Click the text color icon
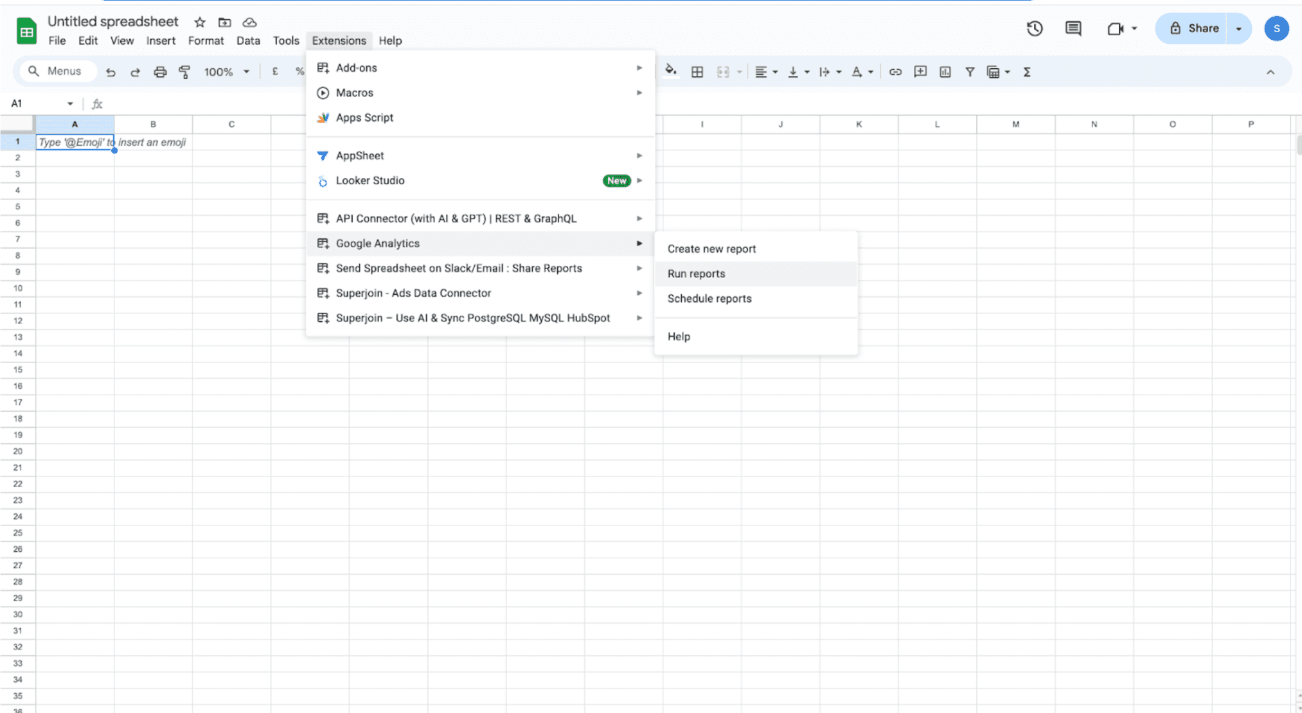This screenshot has width=1302, height=713. [x=859, y=72]
